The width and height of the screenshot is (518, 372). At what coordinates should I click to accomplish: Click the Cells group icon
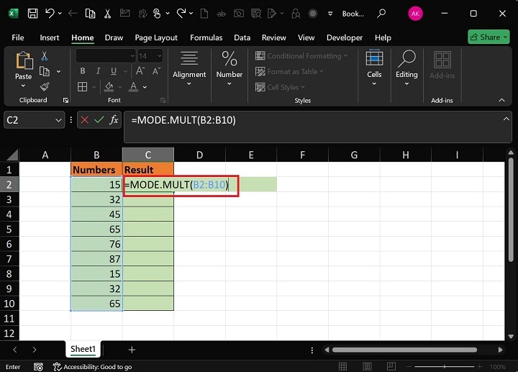click(374, 59)
